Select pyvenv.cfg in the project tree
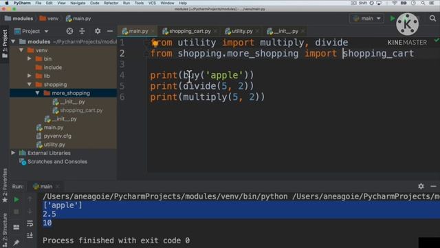 (58, 136)
